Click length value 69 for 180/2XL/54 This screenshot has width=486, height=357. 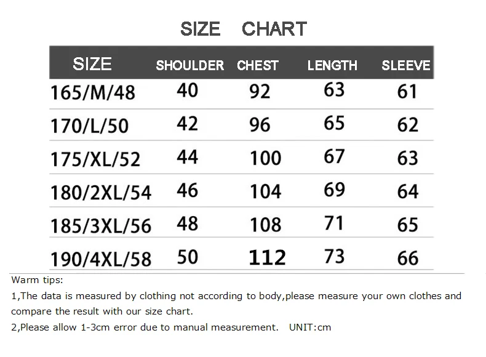334,190
